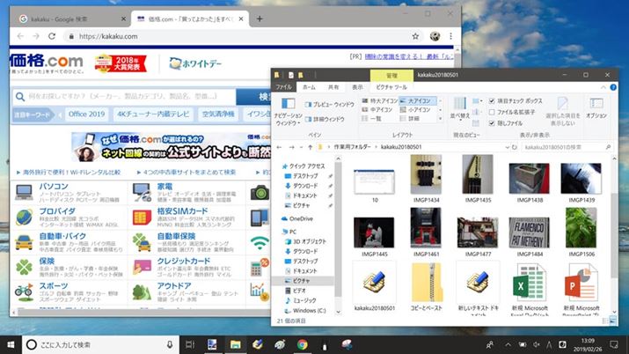Switch to the ホーム ribbon tab
629x354 pixels.
[309, 87]
